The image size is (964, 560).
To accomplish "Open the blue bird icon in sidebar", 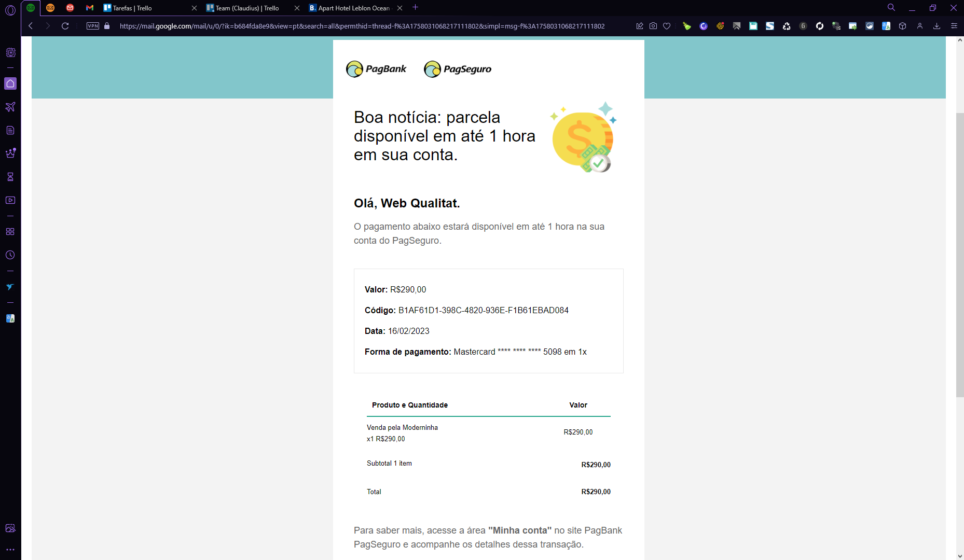I will tap(10, 287).
